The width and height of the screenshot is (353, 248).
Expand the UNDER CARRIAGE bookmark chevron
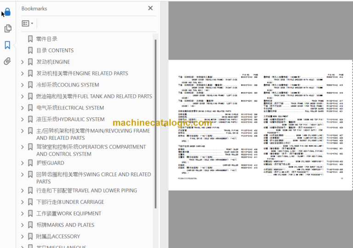pos(22,202)
